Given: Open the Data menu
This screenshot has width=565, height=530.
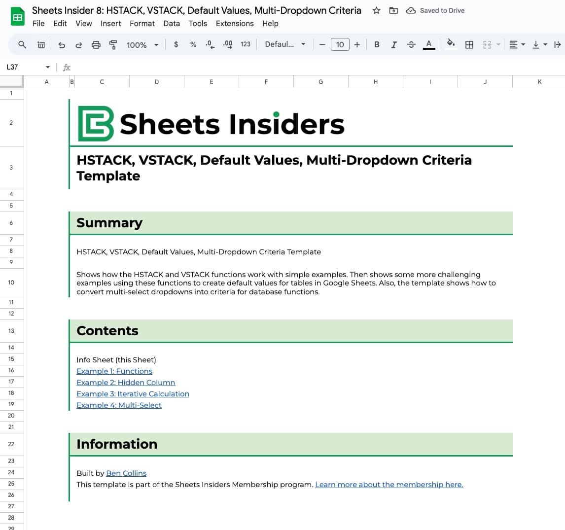Looking at the screenshot, I should (172, 23).
